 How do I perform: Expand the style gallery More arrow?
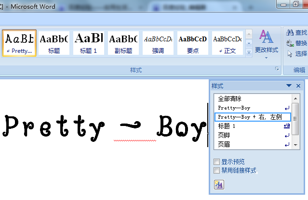[249, 52]
